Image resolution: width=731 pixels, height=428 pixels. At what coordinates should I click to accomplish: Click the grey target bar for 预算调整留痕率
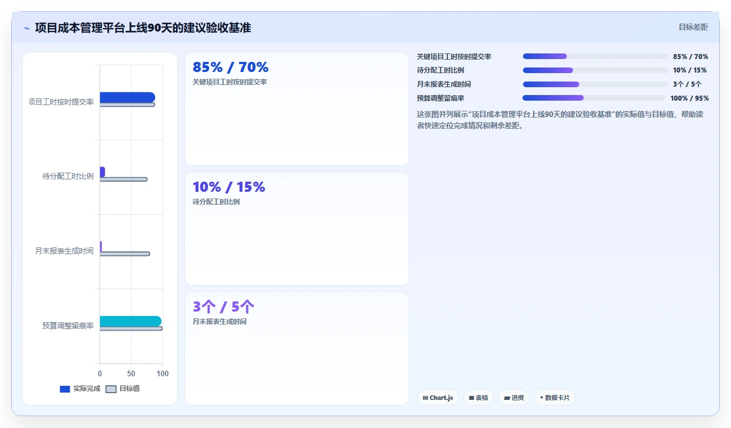coord(131,328)
